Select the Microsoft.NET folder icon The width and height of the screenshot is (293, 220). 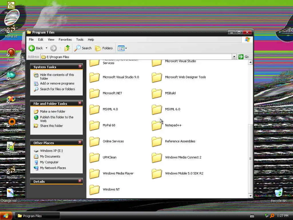coord(94,93)
